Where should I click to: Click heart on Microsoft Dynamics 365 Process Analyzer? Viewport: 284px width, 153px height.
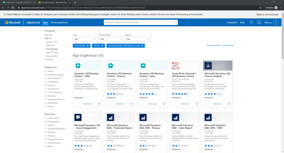click(229, 104)
